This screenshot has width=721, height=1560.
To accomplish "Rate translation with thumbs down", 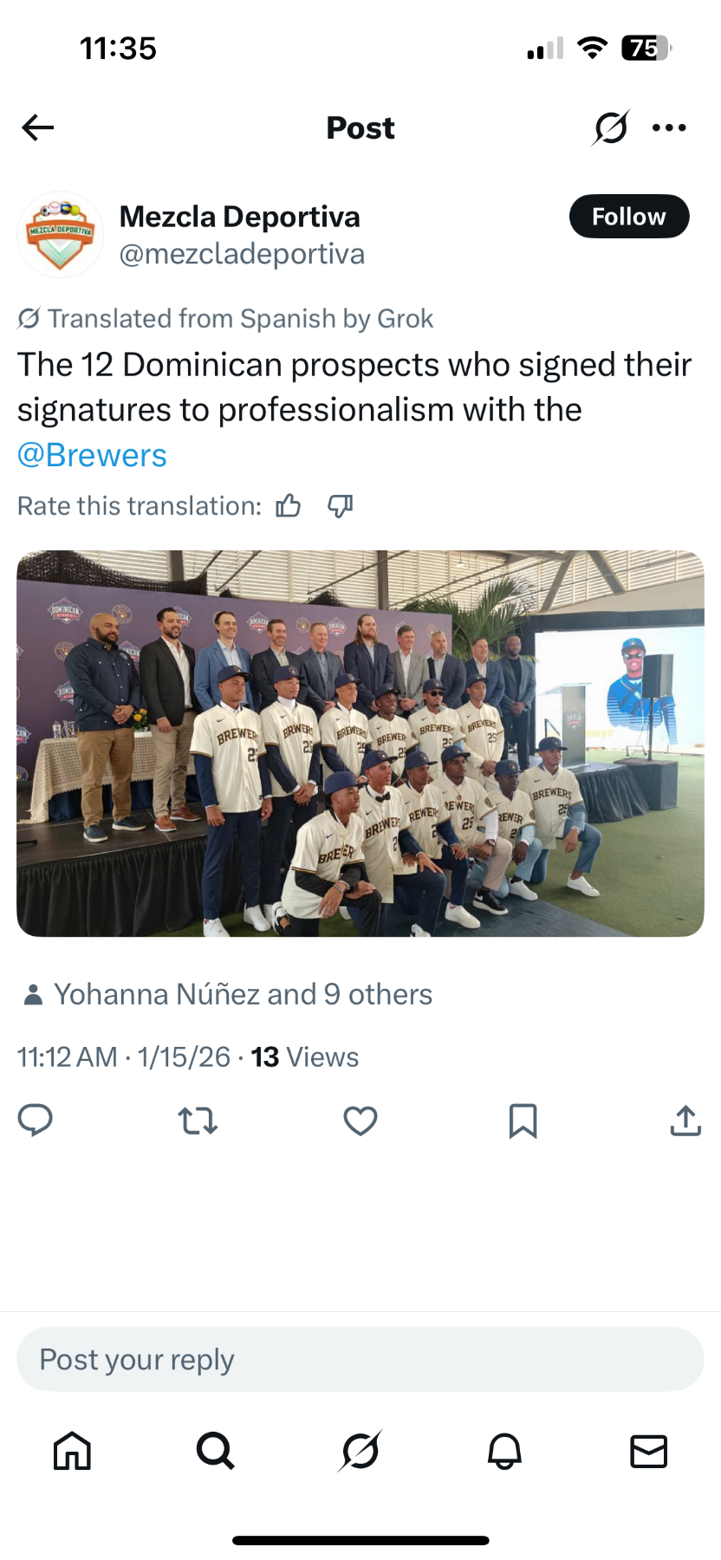I will pos(340,506).
